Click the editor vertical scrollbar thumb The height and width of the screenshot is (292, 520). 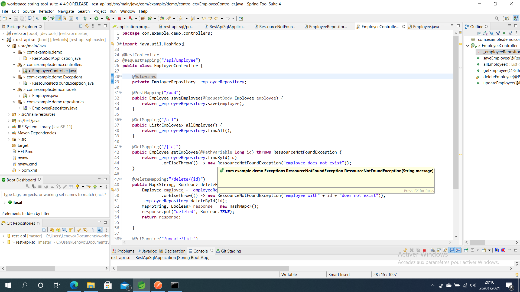pos(456,112)
